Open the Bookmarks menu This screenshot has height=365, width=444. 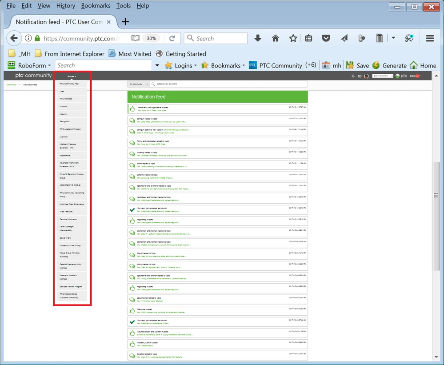96,6
